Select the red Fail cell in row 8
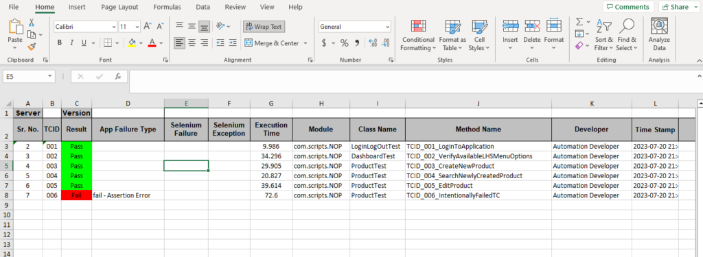Image resolution: width=703 pixels, height=257 pixels. click(x=77, y=195)
